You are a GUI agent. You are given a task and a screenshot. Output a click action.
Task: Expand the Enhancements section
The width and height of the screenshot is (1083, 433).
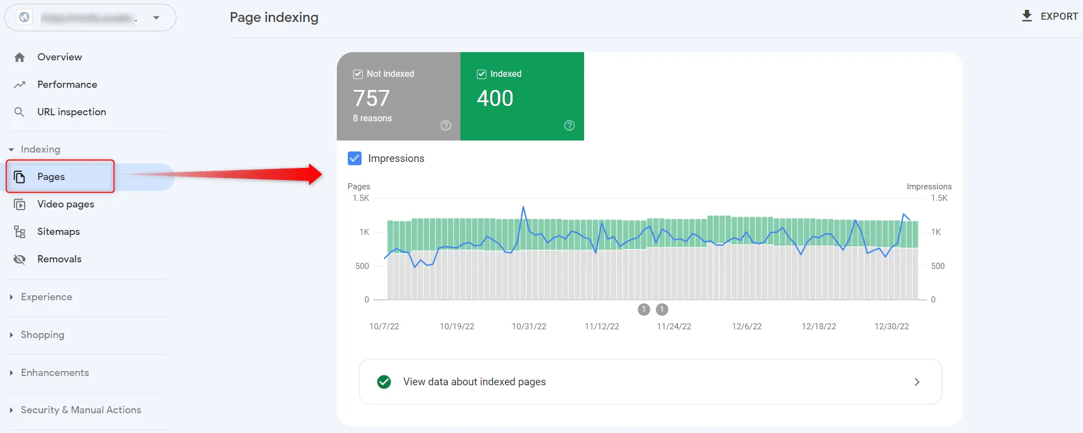click(11, 373)
